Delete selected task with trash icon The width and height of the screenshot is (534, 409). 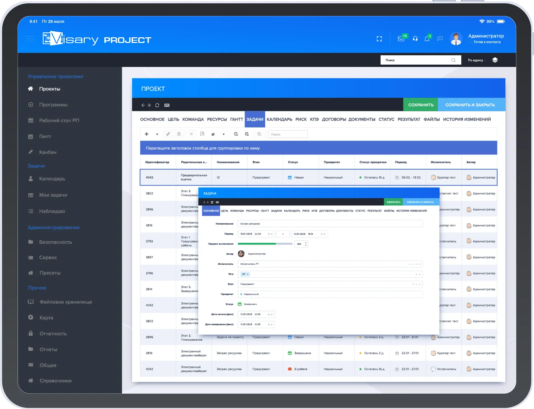(179, 134)
